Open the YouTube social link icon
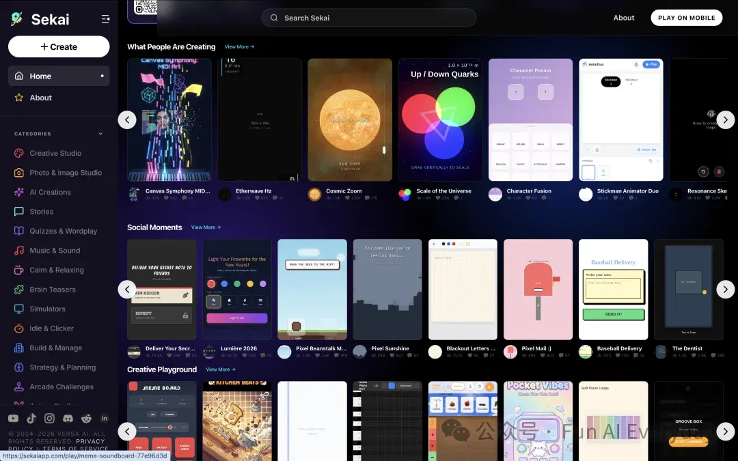The height and width of the screenshot is (461, 738). (x=13, y=418)
